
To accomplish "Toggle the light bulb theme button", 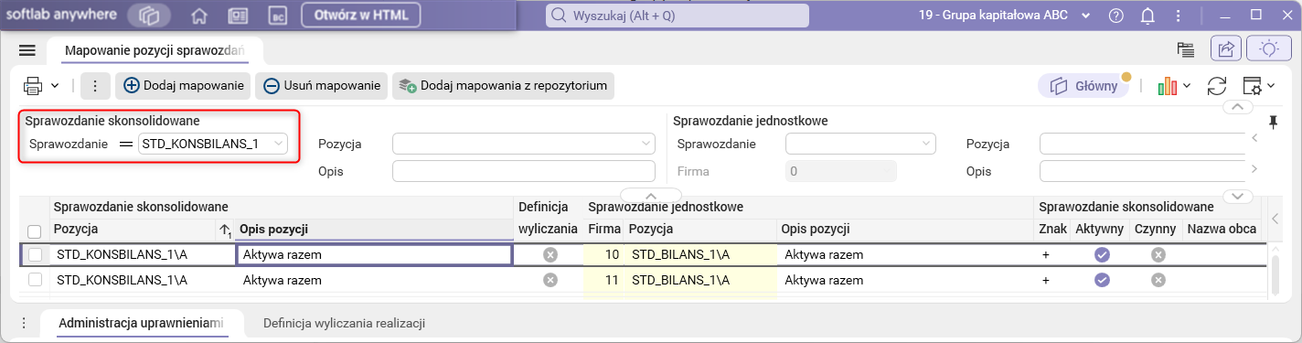I will coord(1269,49).
